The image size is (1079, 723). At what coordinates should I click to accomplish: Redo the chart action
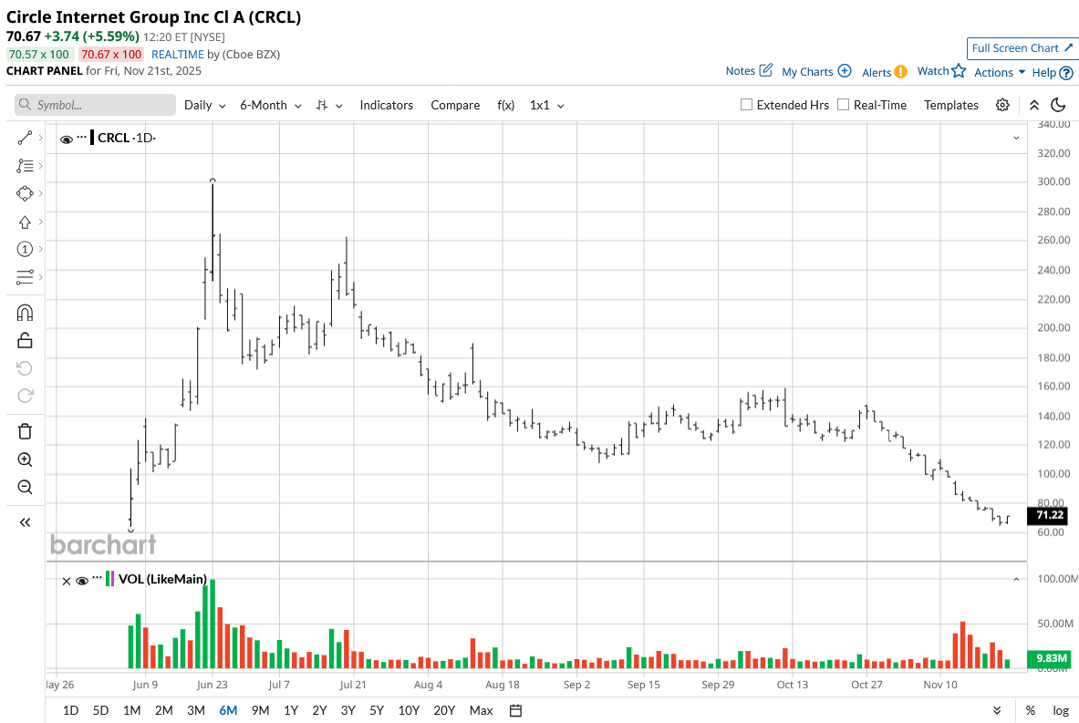(25, 396)
